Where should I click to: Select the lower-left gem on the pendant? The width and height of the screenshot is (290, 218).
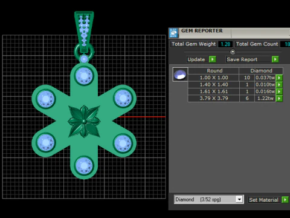pos(46,142)
